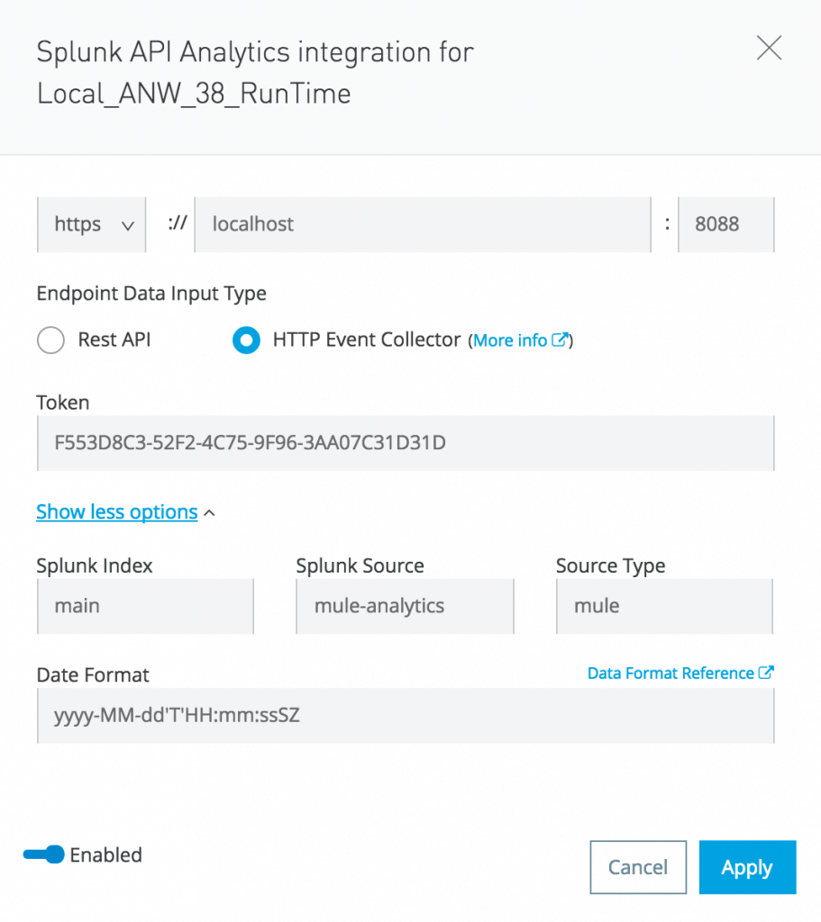Click the Splunk Index field showing main
The height and width of the screenshot is (922, 821).
pyautogui.click(x=144, y=606)
